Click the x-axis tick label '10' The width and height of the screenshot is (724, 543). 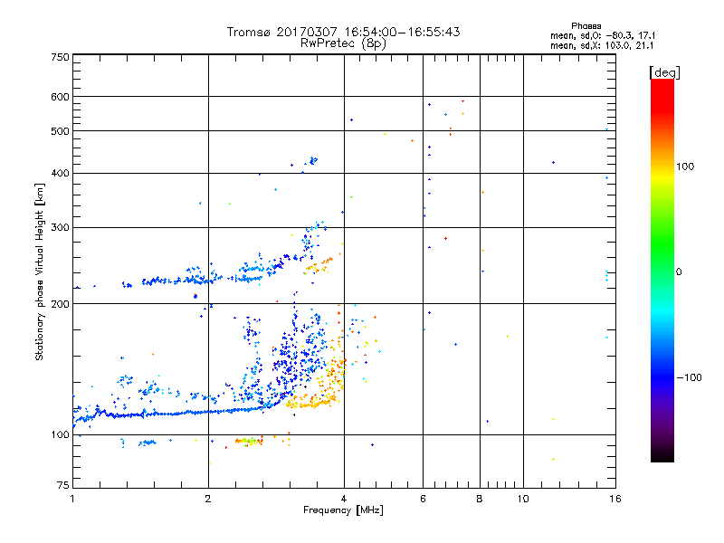click(523, 499)
